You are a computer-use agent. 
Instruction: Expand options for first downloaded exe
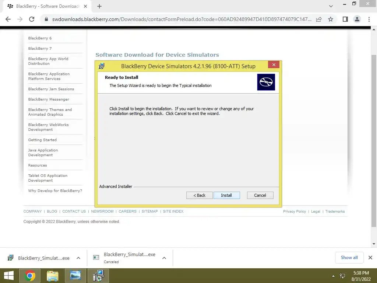pyautogui.click(x=78, y=258)
